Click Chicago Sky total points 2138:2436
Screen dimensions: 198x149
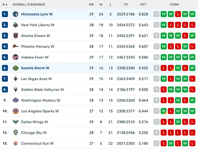(x=126, y=133)
